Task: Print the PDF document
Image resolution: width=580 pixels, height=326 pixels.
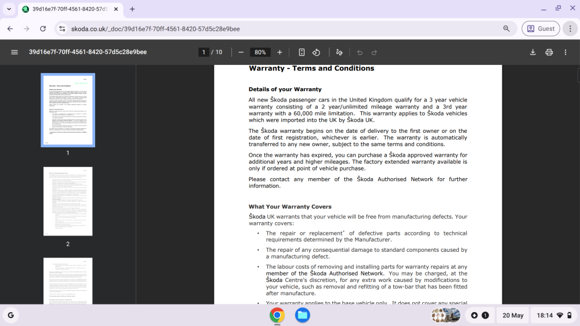Action: coord(549,52)
